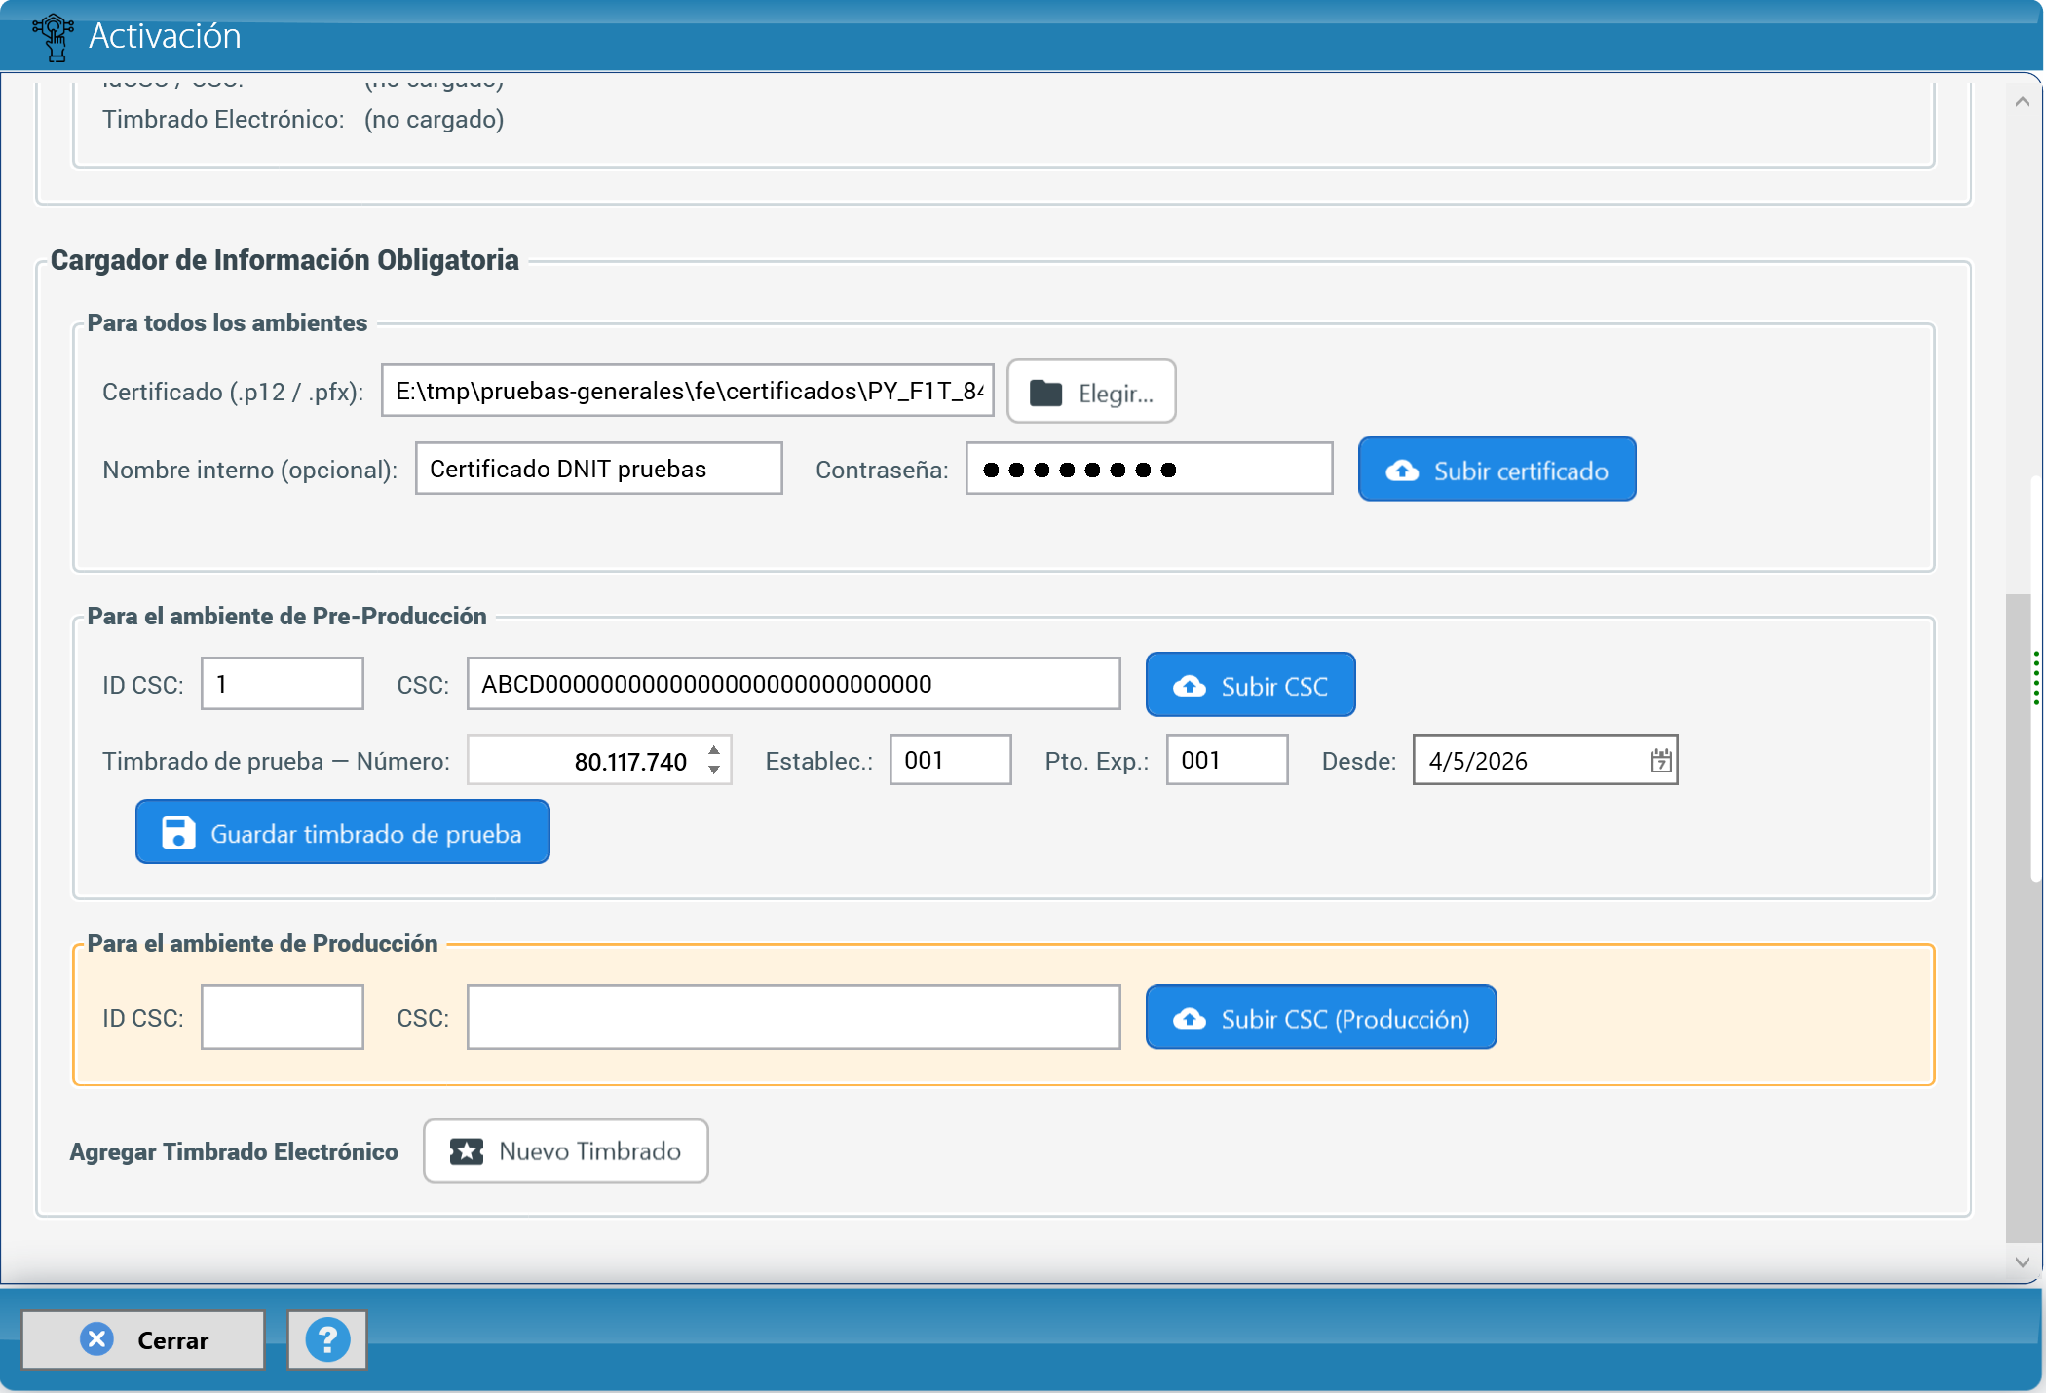The height and width of the screenshot is (1393, 2046).
Task: Click the Timbrado de prueba Número field
Action: click(x=599, y=761)
